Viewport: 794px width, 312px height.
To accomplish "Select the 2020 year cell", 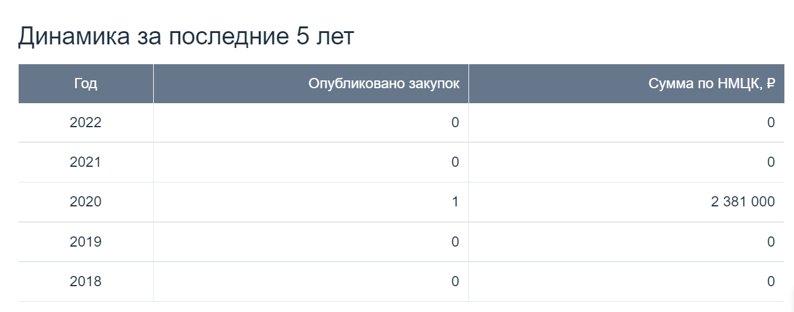I will 86,202.
